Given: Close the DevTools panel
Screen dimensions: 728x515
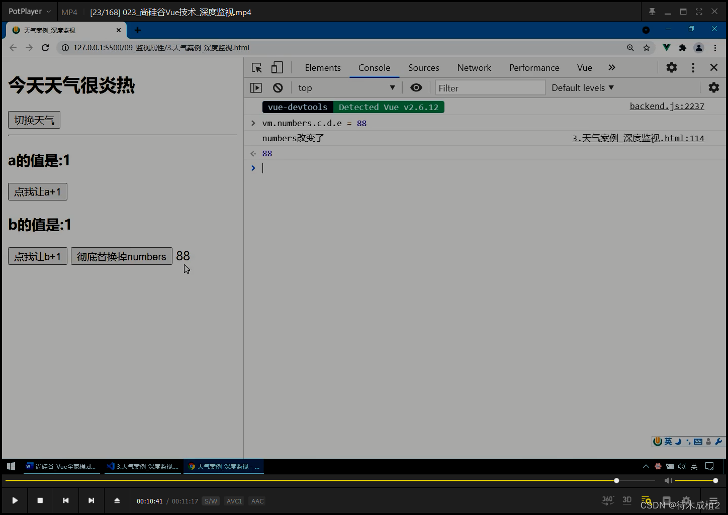Looking at the screenshot, I should 713,67.
